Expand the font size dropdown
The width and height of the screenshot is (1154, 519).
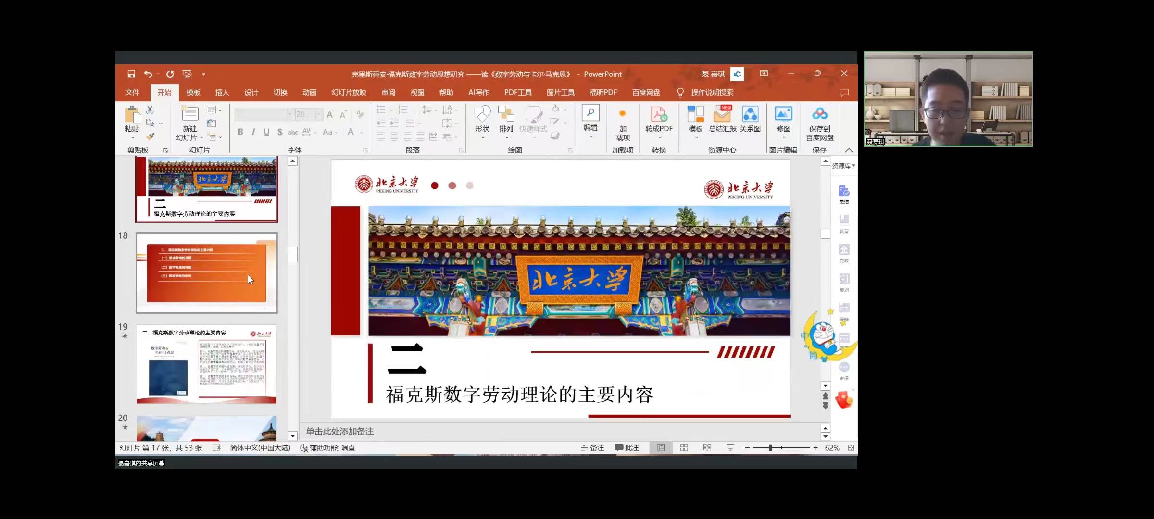click(x=319, y=114)
